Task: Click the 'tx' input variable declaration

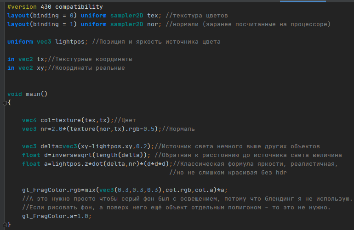Action: [x=40, y=59]
